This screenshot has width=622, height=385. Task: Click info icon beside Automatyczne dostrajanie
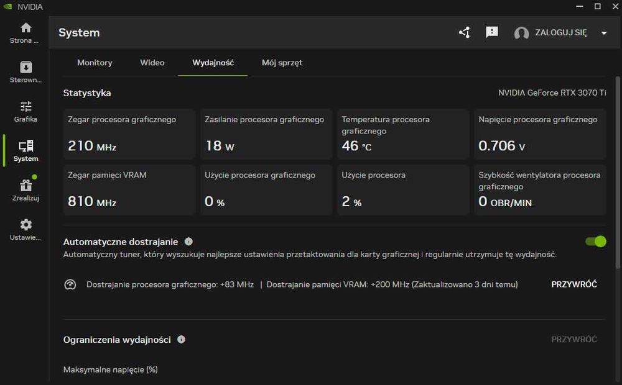pyautogui.click(x=188, y=242)
